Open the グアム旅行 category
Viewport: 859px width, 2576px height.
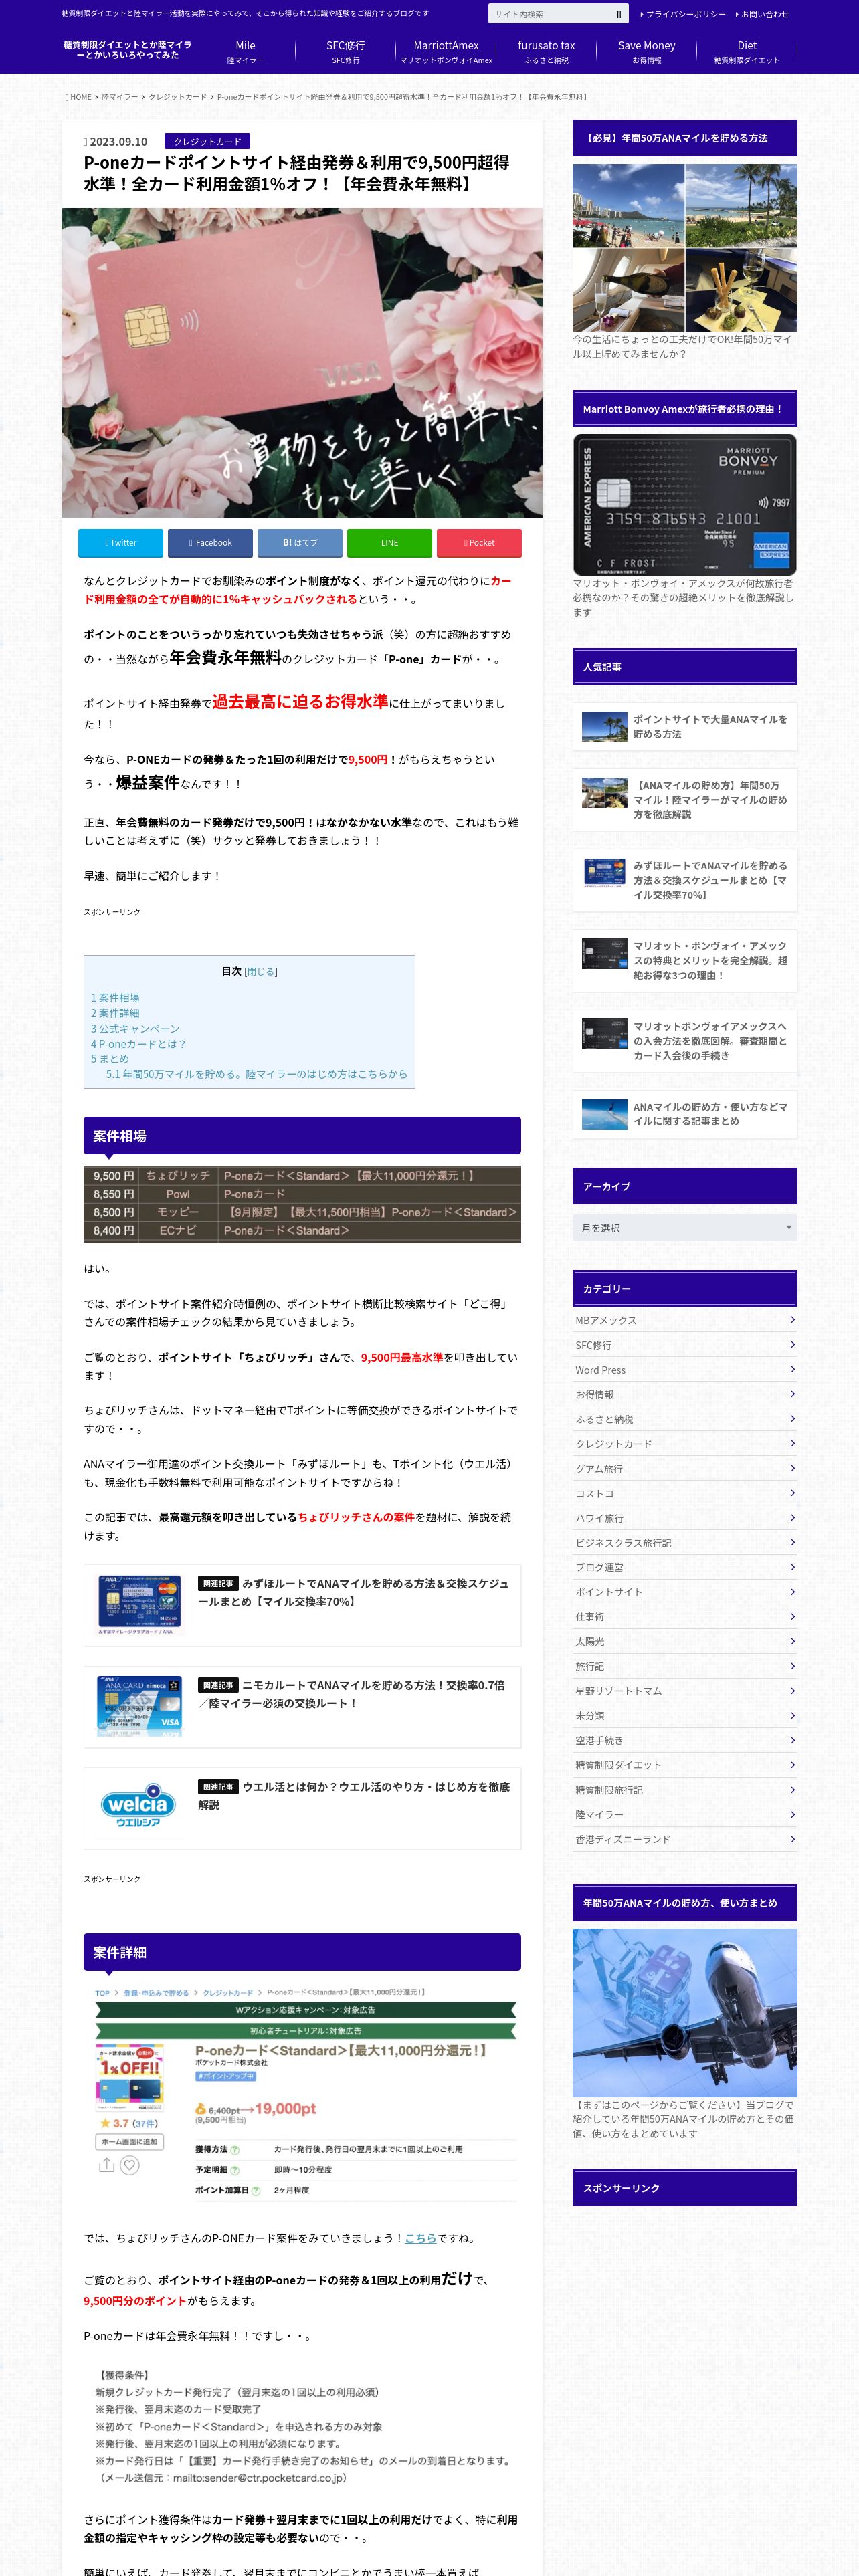[685, 1468]
